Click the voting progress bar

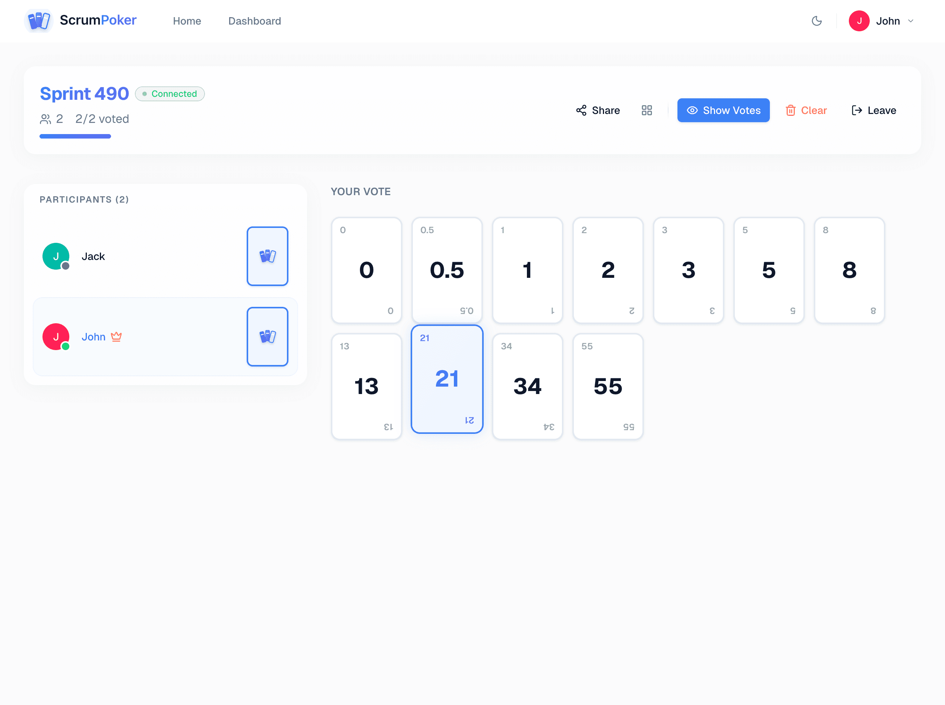tap(75, 136)
